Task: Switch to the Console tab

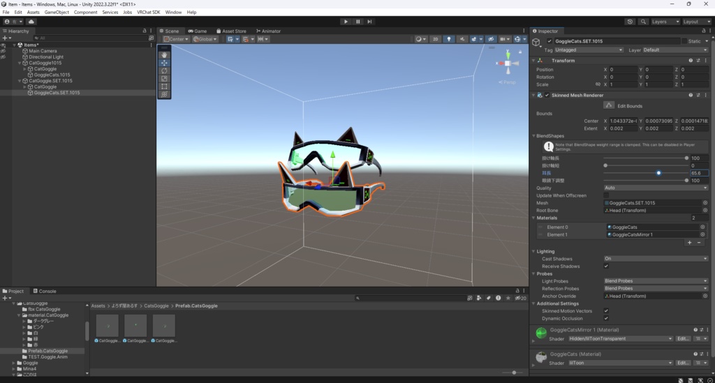Action: (x=44, y=291)
